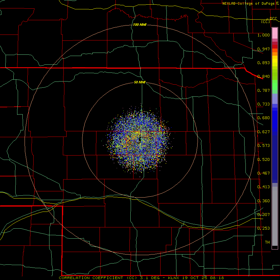Click the 0.253 scale value

click(x=264, y=228)
